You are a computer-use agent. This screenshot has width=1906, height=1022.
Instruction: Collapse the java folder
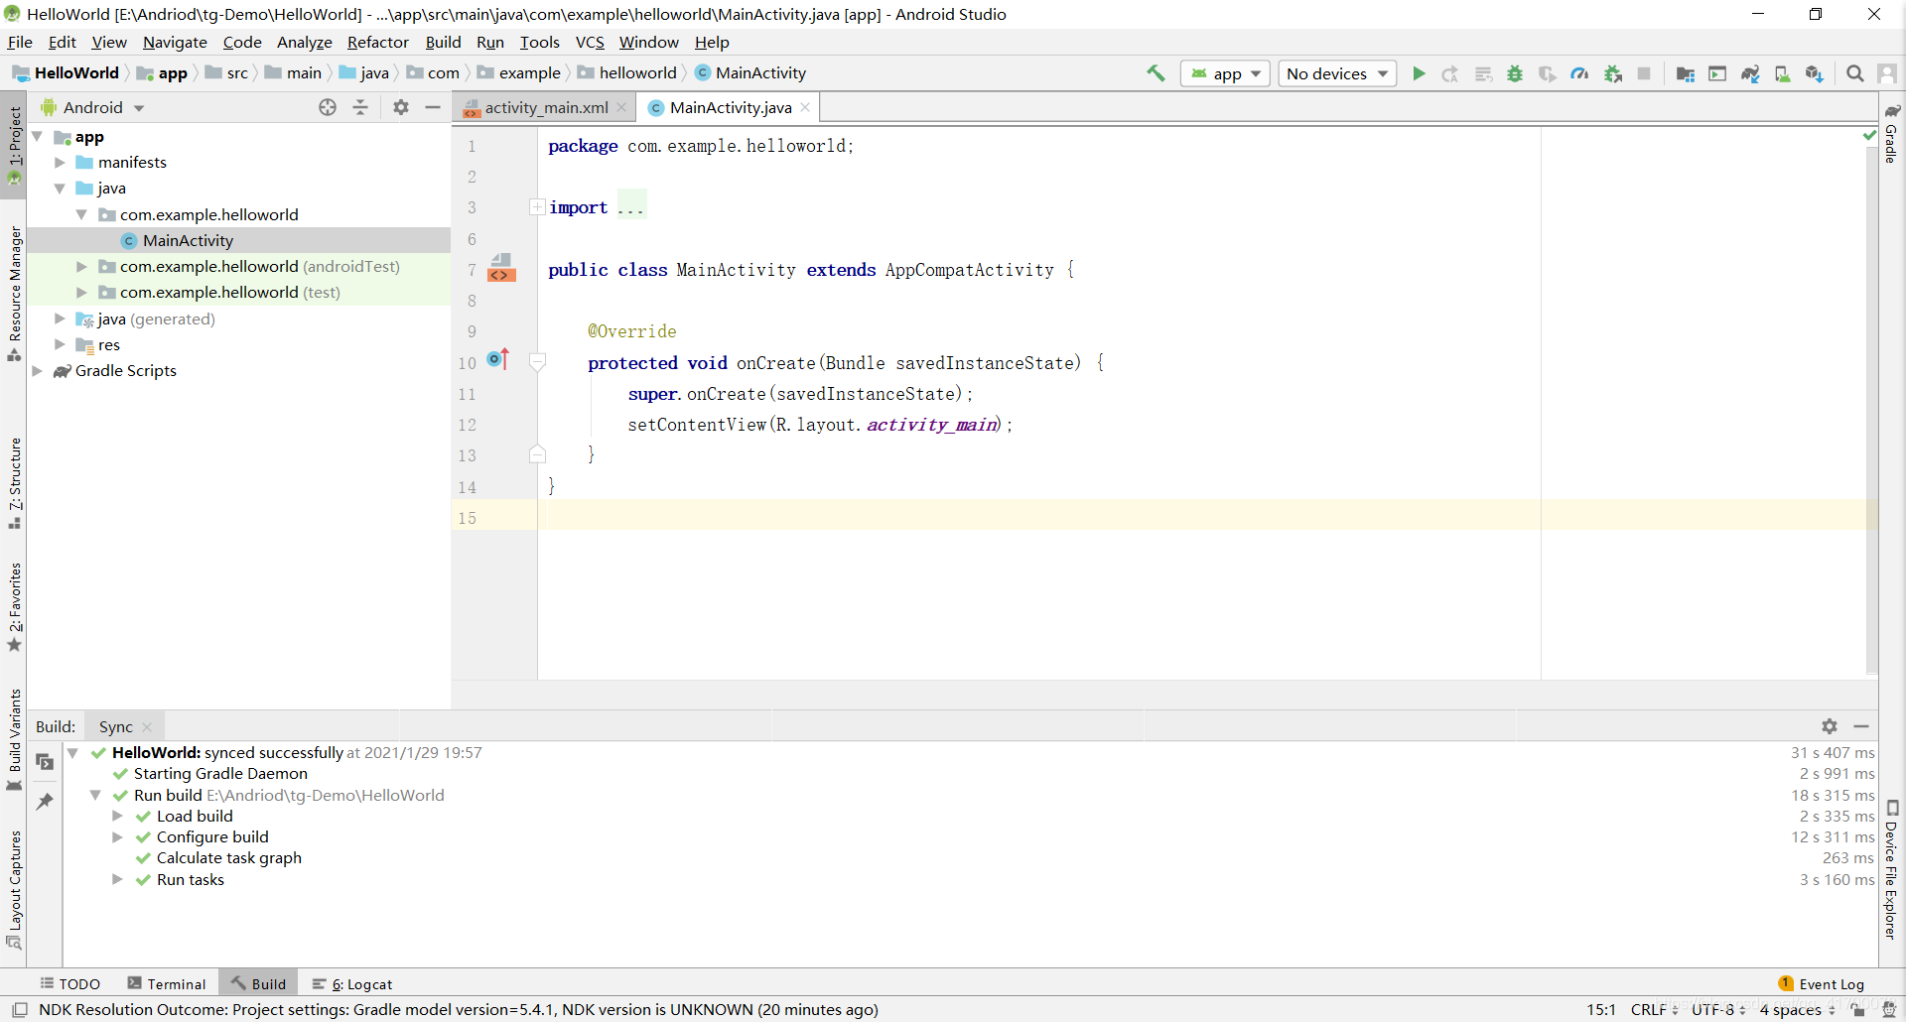click(x=60, y=189)
